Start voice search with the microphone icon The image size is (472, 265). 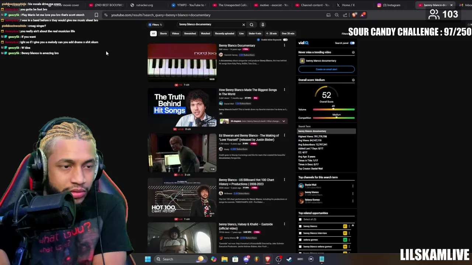pos(263,25)
